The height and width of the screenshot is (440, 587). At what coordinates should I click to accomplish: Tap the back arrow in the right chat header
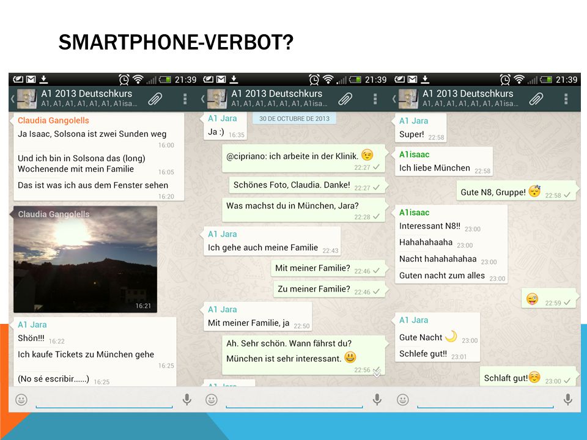[x=394, y=99]
